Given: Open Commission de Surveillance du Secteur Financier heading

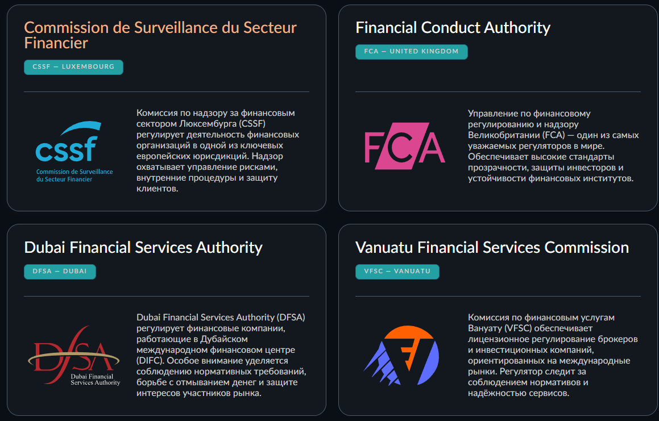Looking at the screenshot, I should 160,35.
